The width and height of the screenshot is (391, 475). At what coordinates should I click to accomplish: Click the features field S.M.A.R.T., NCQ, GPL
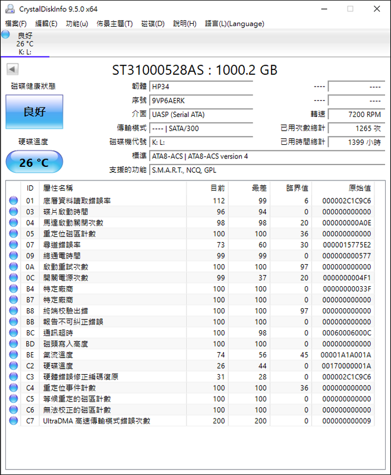[267, 170]
